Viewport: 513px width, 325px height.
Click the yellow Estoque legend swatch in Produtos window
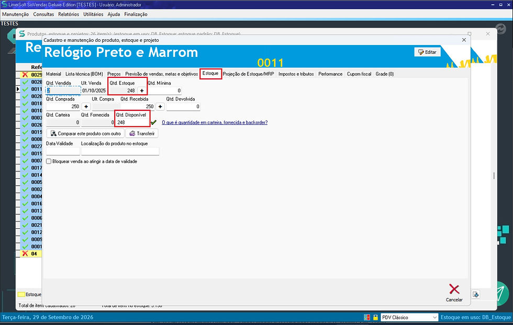pyautogui.click(x=21, y=294)
